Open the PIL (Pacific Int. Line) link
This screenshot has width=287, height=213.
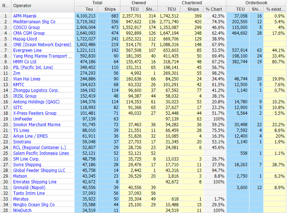click(33, 68)
